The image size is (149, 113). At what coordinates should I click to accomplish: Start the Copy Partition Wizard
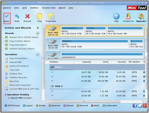[18, 41]
